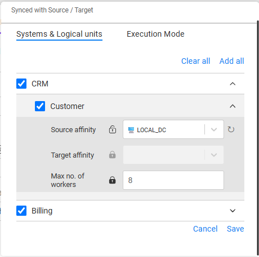Click Save to apply changes
The height and width of the screenshot is (257, 259).
235,229
